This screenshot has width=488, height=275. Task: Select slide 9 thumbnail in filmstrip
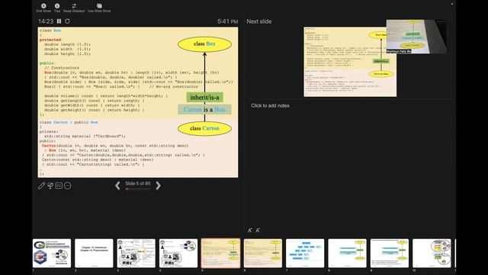coord(390,253)
